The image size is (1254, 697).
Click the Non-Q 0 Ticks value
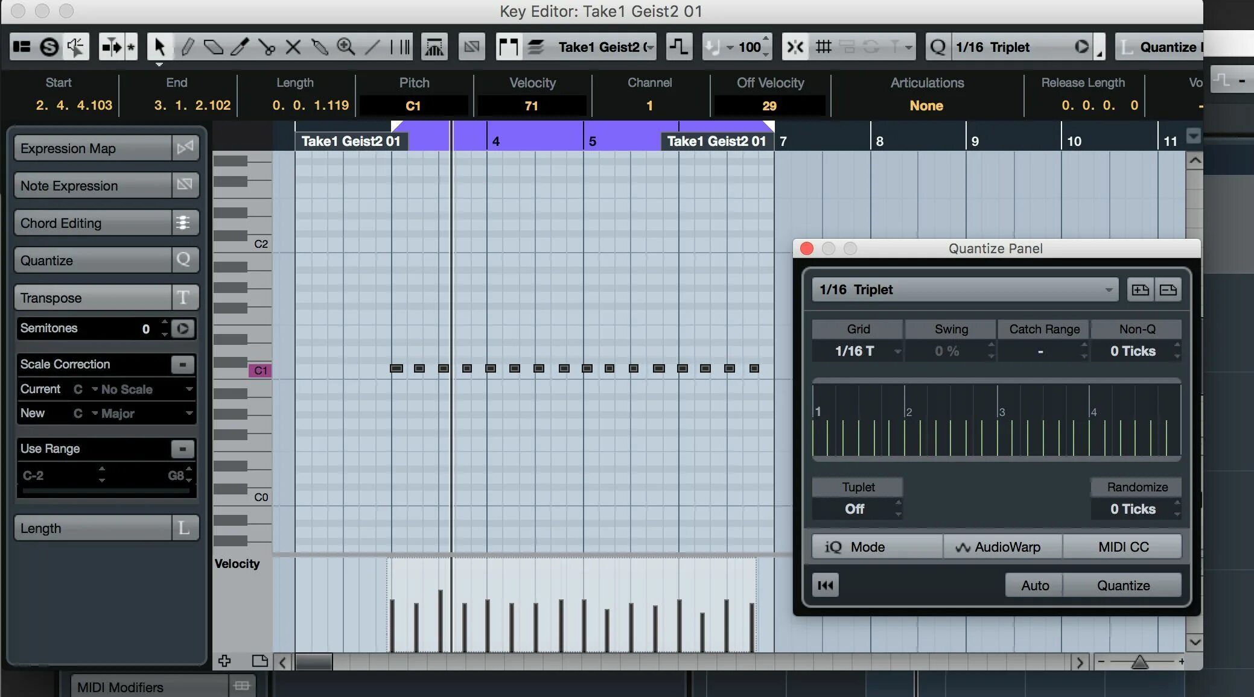[x=1133, y=351]
